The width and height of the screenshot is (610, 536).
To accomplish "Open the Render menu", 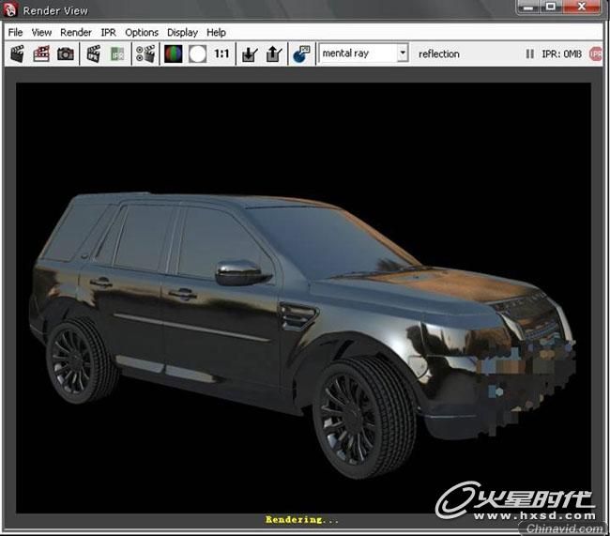I will click(76, 32).
